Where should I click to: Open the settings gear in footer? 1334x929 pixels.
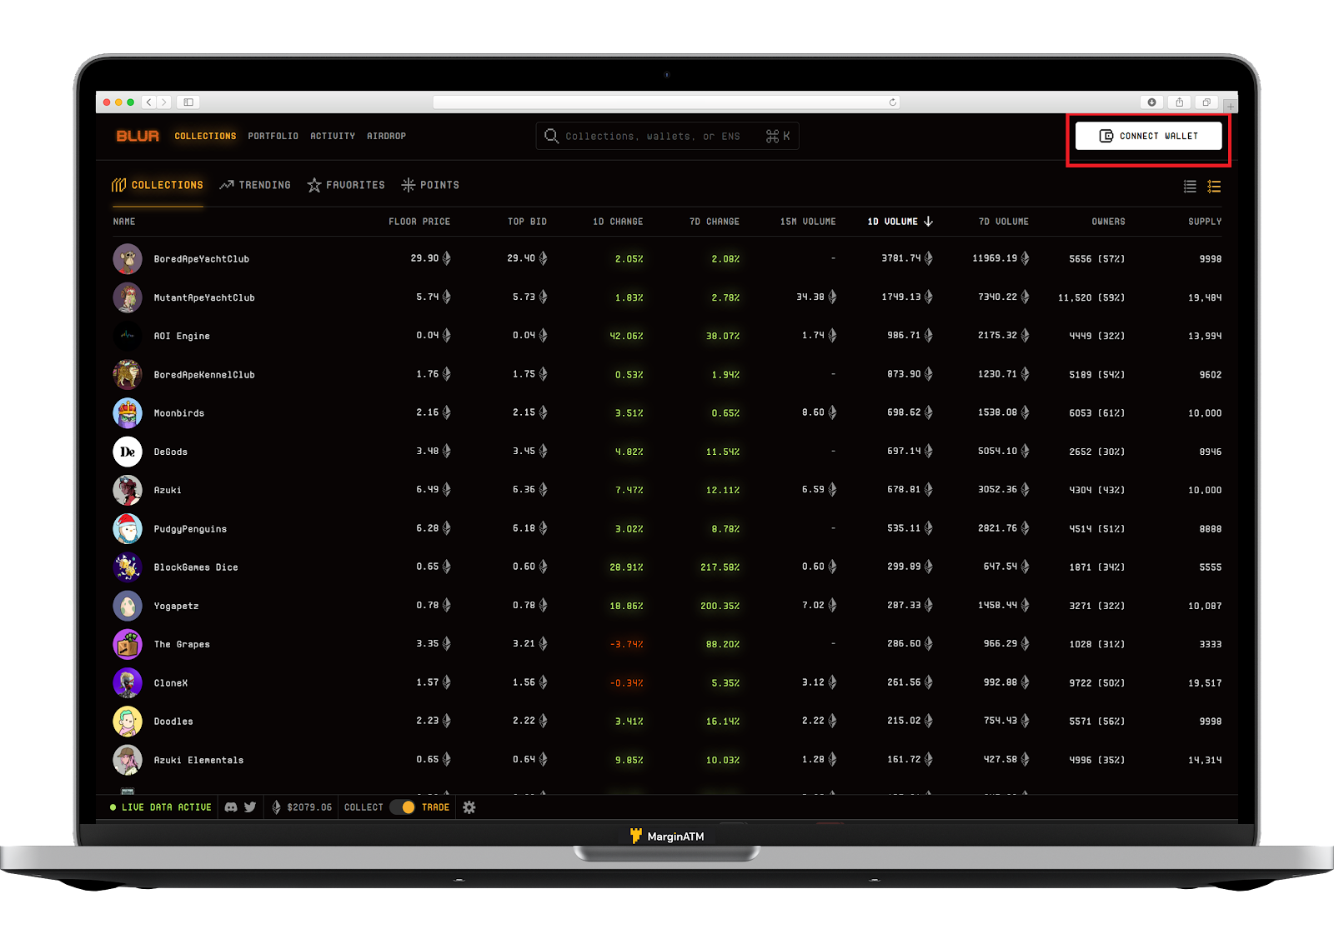point(469,807)
